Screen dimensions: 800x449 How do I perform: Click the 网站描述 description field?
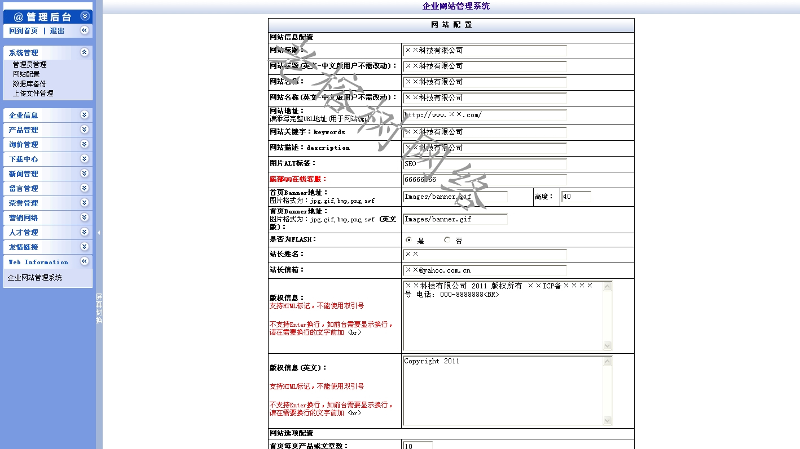pos(485,148)
